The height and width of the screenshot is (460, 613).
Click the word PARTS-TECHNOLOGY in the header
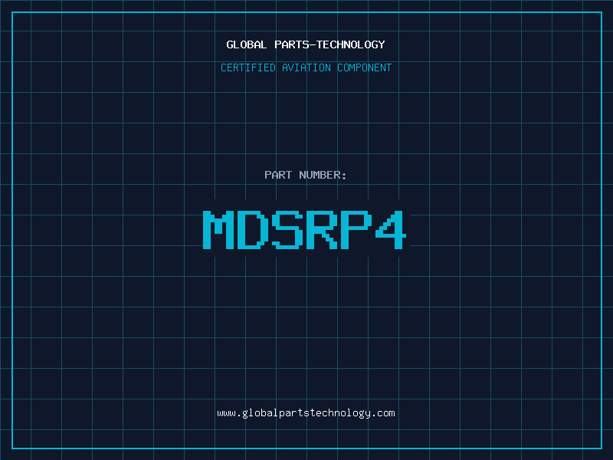[x=329, y=44]
